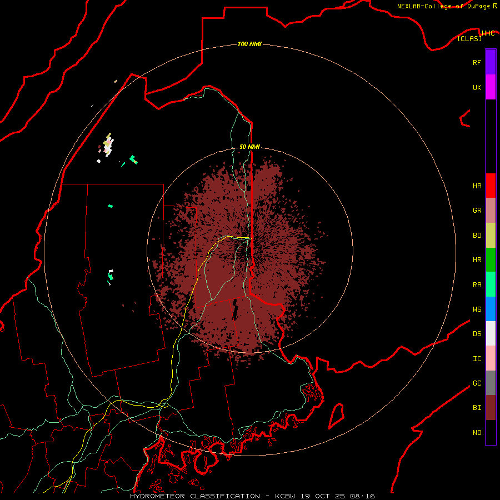This screenshot has width=500, height=500.
Task: Click the HA legend label
Action: [x=477, y=186]
